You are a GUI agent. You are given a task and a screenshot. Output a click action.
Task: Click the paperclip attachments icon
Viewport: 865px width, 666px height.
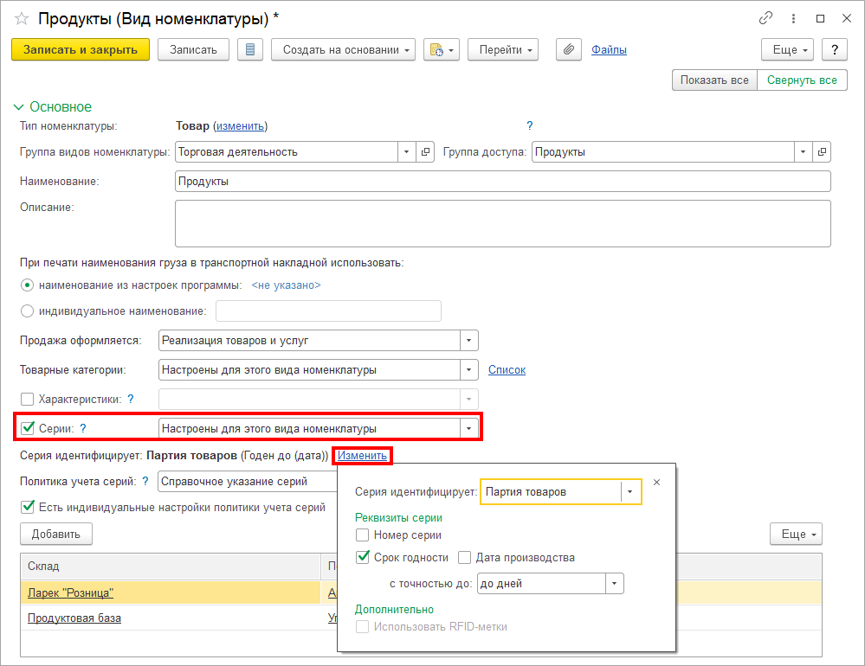[569, 49]
